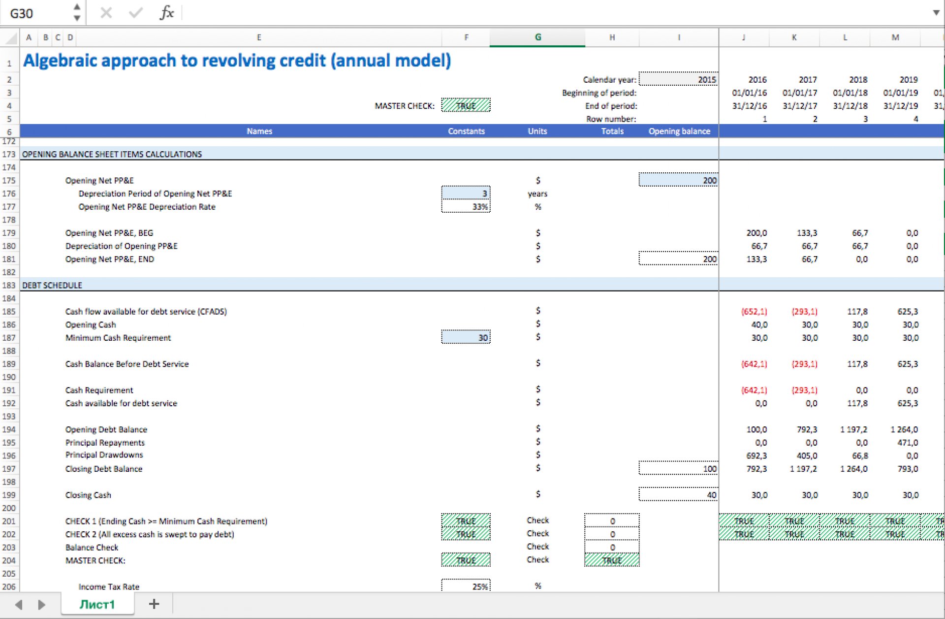Click 'Cash Balance Before Debt Service' label
This screenshot has height=619, width=945.
[127, 364]
